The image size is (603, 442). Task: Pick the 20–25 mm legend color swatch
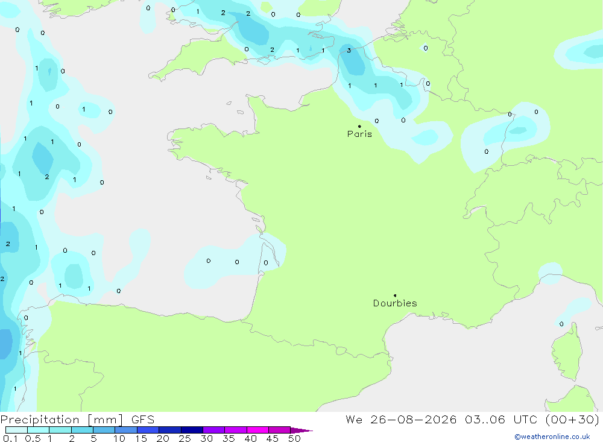pyautogui.click(x=170, y=430)
